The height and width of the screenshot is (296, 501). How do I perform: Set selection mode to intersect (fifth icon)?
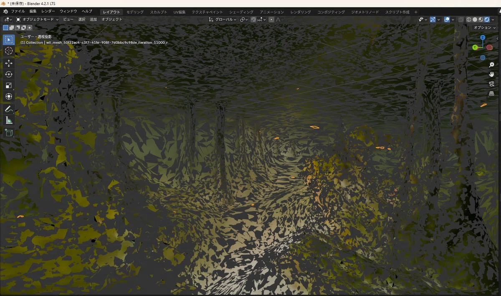tap(30, 28)
